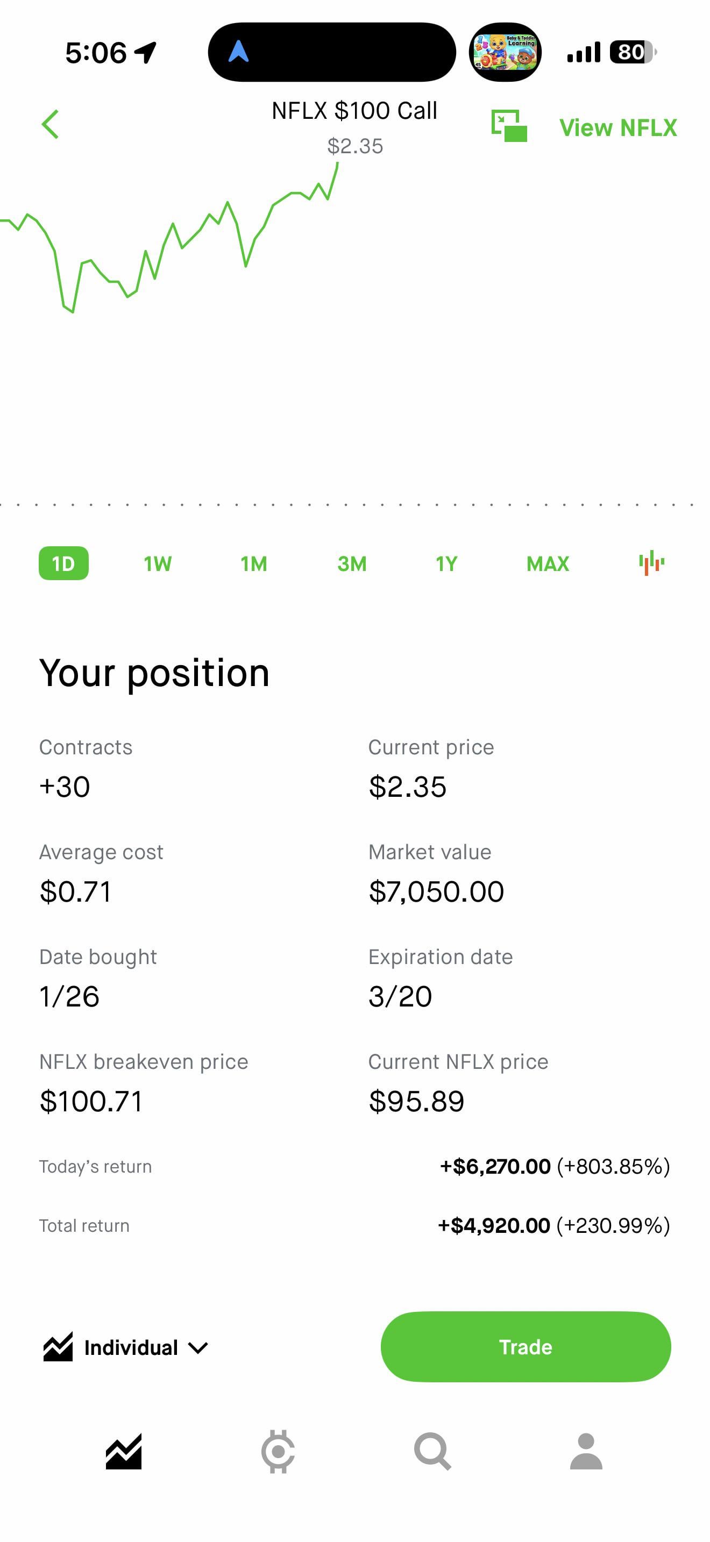Open the account profile tab

585,1451
